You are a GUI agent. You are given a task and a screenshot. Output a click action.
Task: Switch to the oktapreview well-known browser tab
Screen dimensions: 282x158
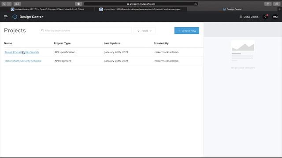click(x=141, y=9)
